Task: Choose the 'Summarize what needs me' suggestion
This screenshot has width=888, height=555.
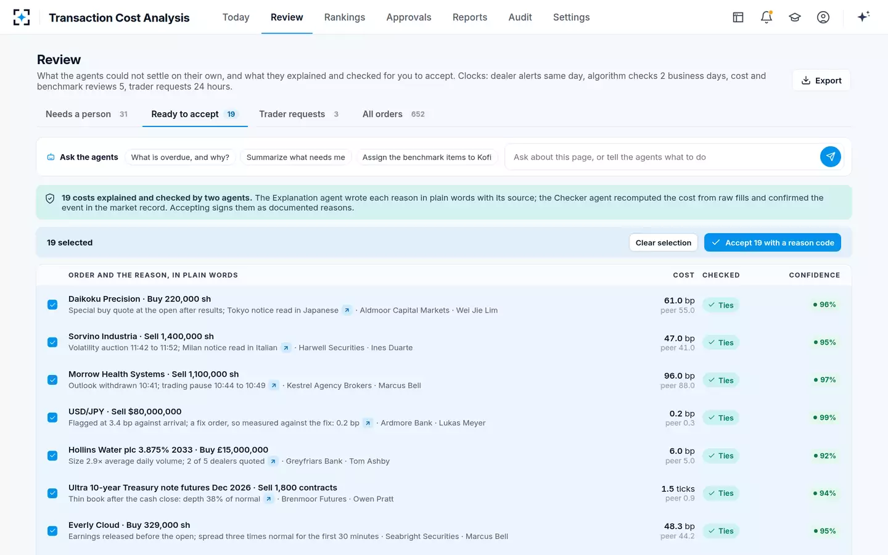Action: (x=296, y=157)
